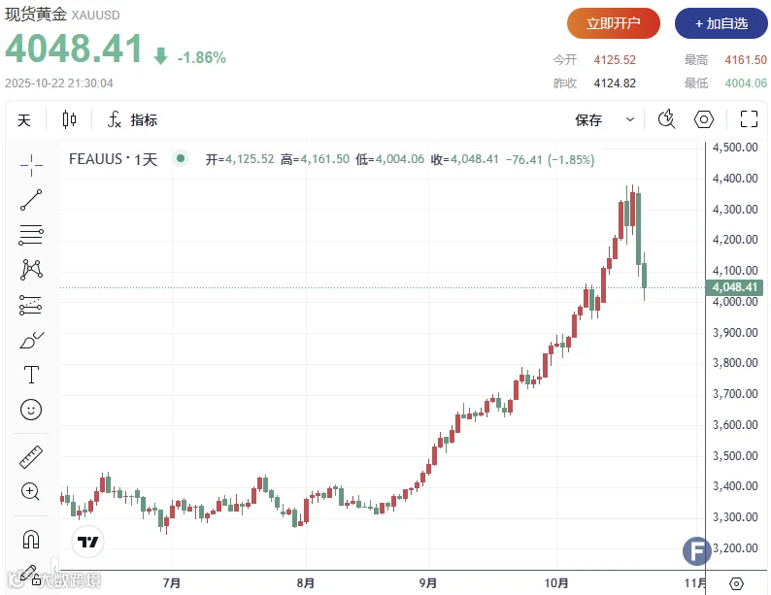Screen dimensions: 771x595
Task: Toggle the green market status dot
Action: [x=181, y=159]
